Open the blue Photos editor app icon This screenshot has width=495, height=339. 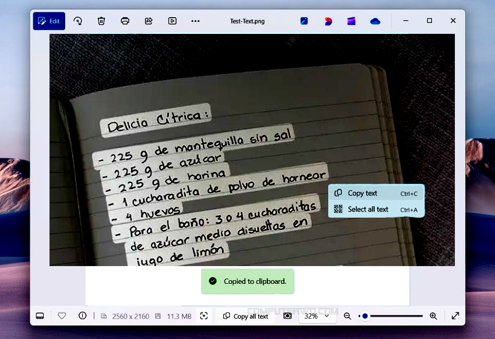point(304,21)
